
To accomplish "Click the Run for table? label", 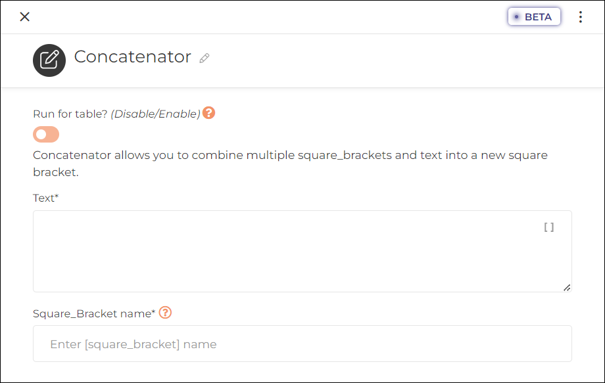I will (x=70, y=114).
